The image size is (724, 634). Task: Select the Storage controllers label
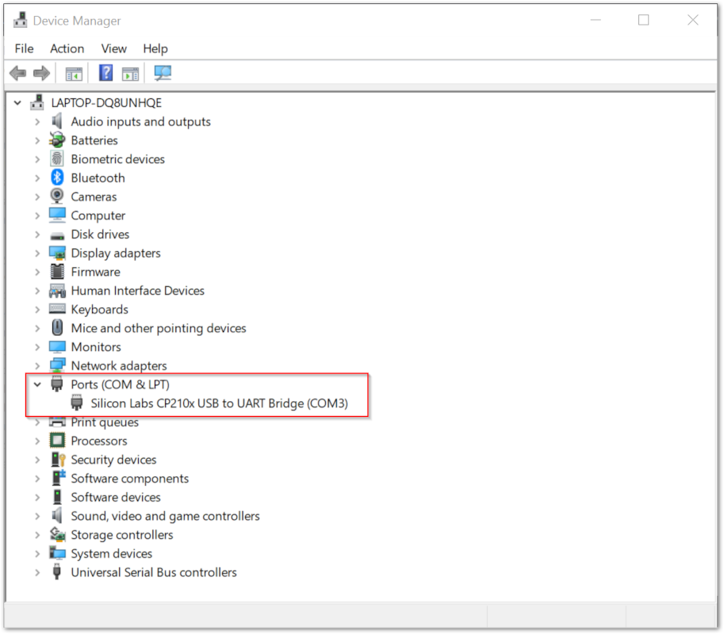122,535
